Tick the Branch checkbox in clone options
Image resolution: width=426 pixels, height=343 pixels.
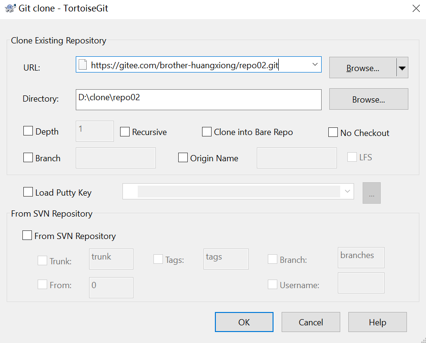pos(28,157)
